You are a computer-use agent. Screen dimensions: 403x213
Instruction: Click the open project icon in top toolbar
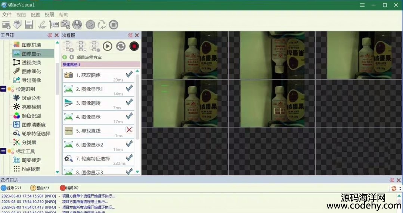(18, 25)
